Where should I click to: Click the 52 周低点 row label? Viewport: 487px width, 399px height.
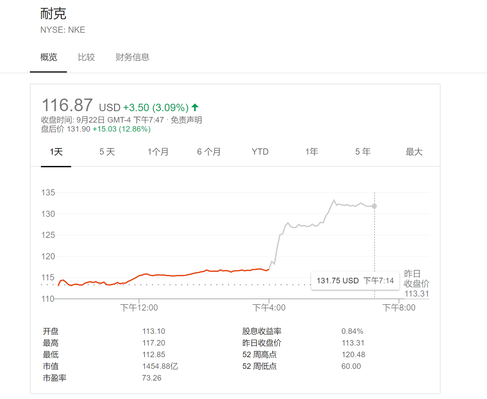pos(260,366)
